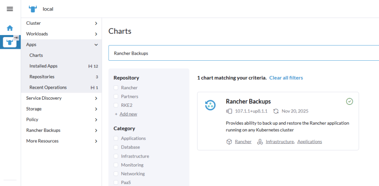Click the Nov 20, 2025 date text
Image resolution: width=379 pixels, height=186 pixels.
[x=295, y=111]
